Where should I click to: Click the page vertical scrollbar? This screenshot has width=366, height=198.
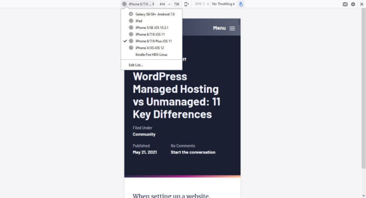tap(363, 88)
